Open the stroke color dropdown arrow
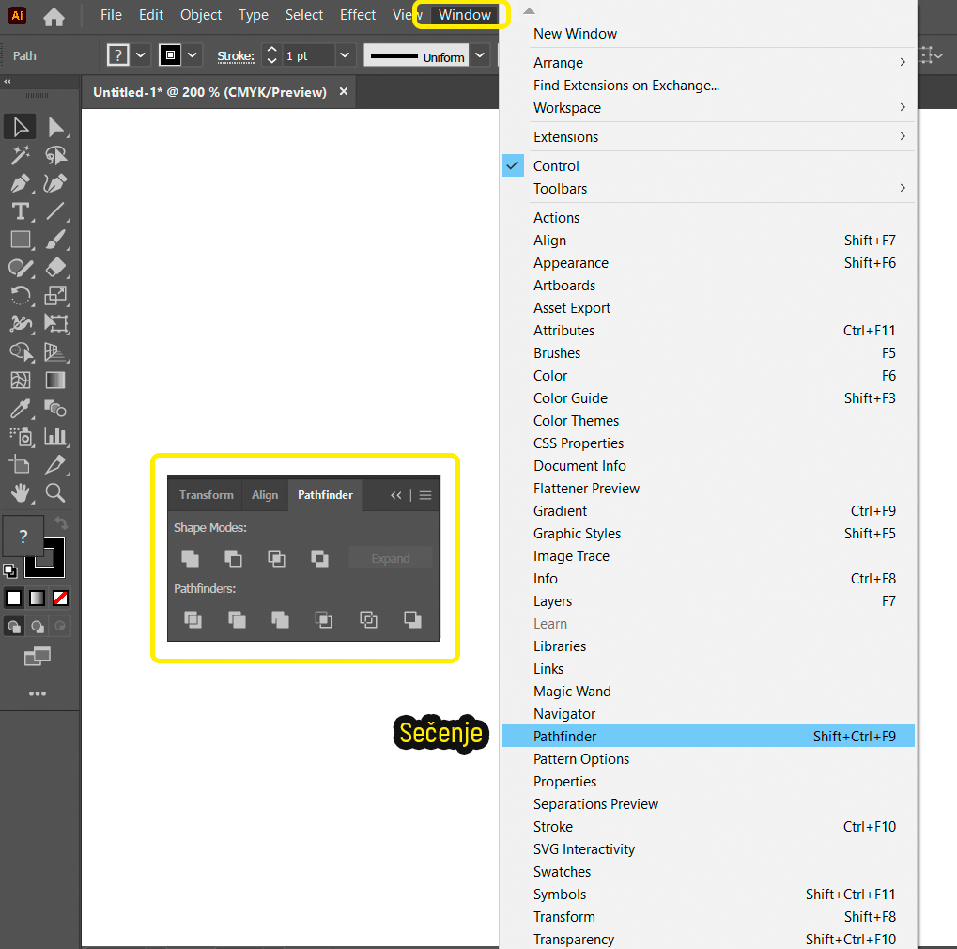 coord(193,55)
